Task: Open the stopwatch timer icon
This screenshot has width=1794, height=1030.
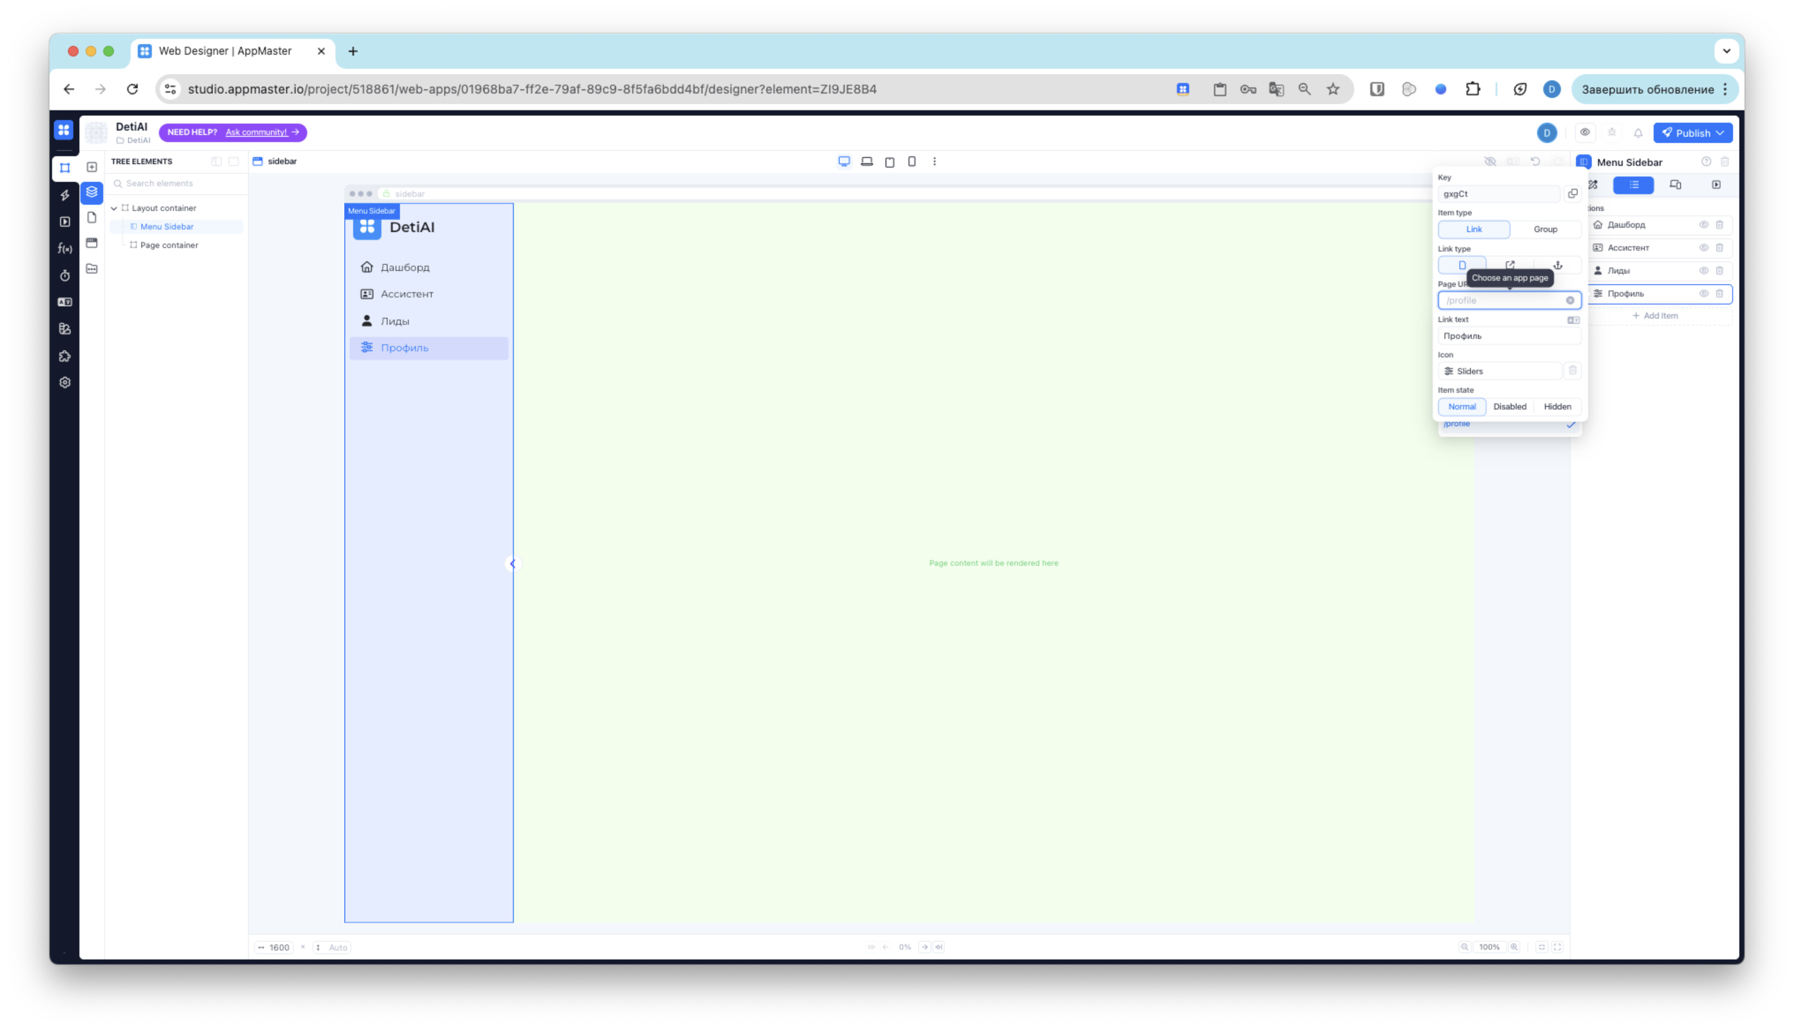Action: pyautogui.click(x=65, y=275)
